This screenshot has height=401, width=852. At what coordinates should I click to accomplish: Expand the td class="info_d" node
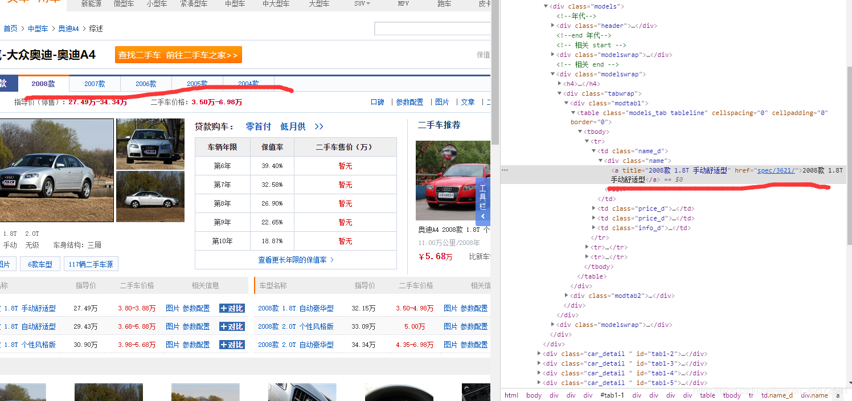point(593,228)
